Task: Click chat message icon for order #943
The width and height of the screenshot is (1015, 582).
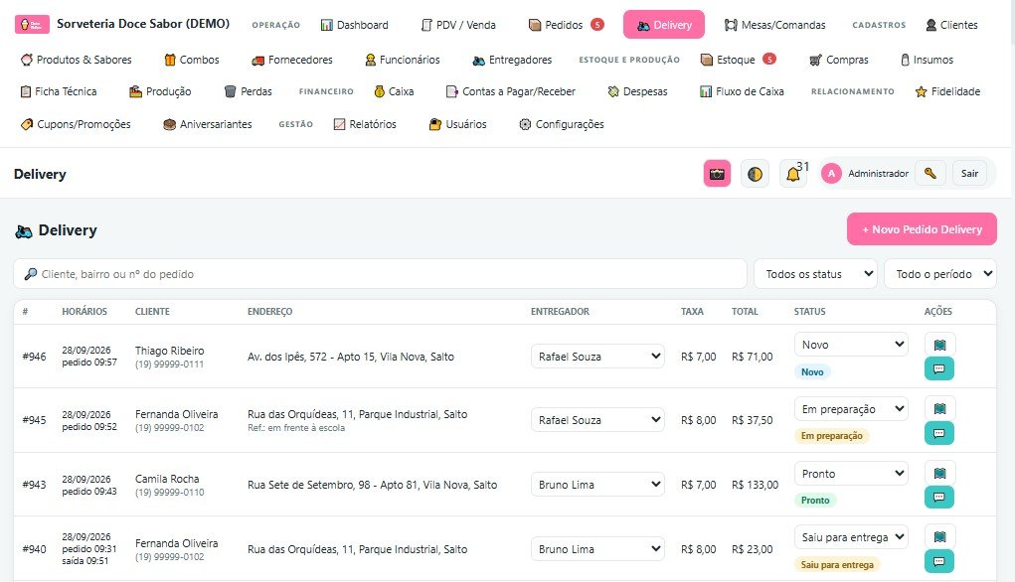Action: point(939,497)
